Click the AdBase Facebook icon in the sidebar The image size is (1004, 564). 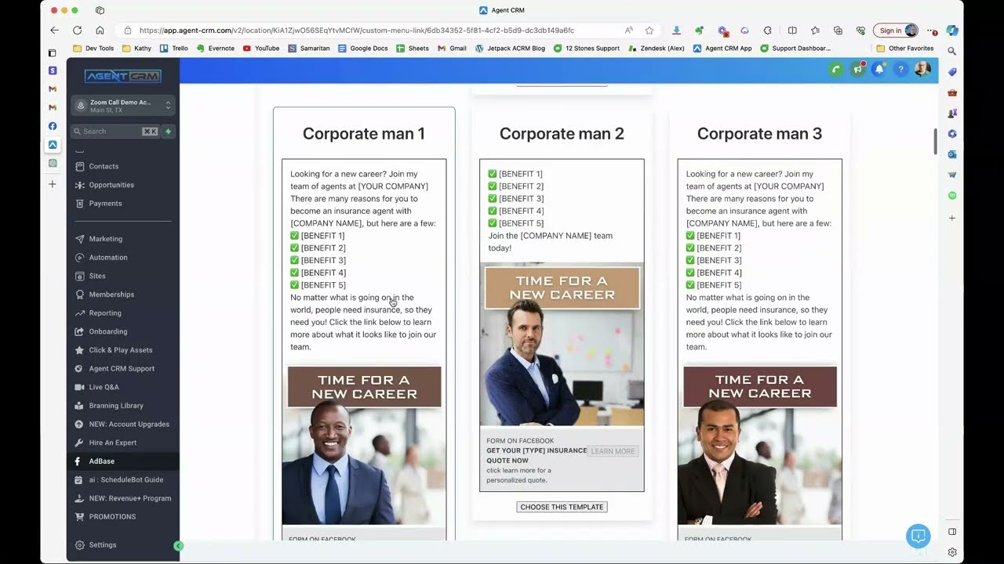[78, 461]
